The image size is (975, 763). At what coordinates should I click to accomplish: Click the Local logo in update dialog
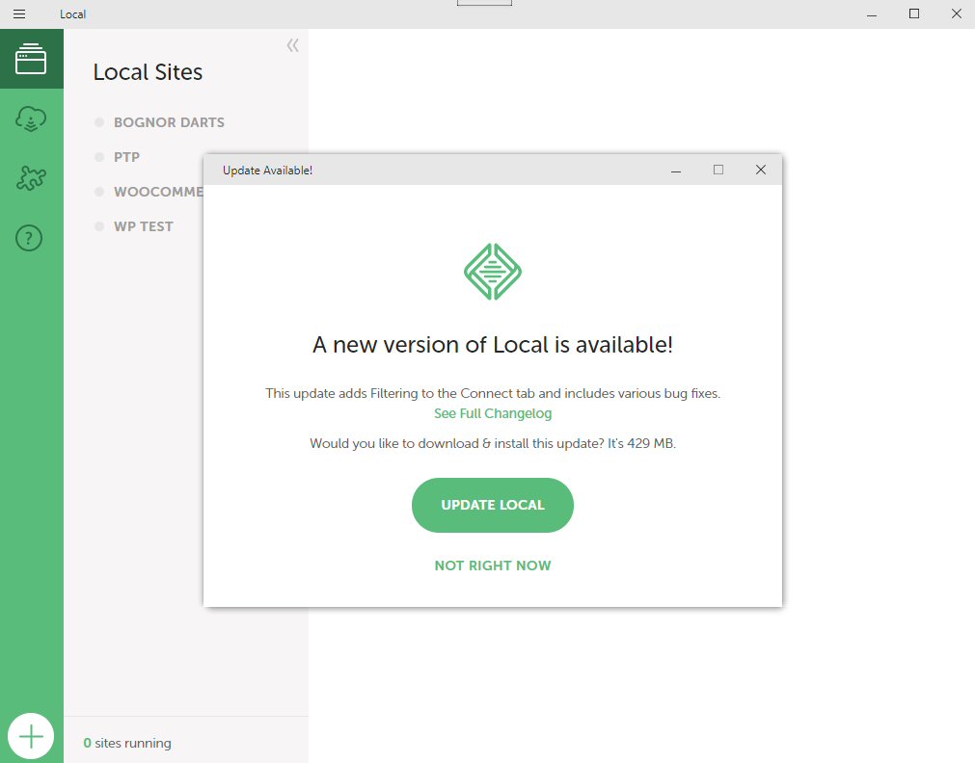point(493,272)
